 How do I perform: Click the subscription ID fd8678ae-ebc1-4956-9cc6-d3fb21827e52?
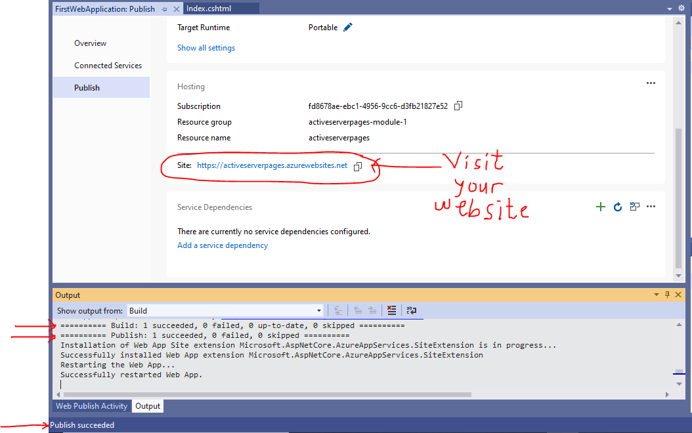[378, 106]
